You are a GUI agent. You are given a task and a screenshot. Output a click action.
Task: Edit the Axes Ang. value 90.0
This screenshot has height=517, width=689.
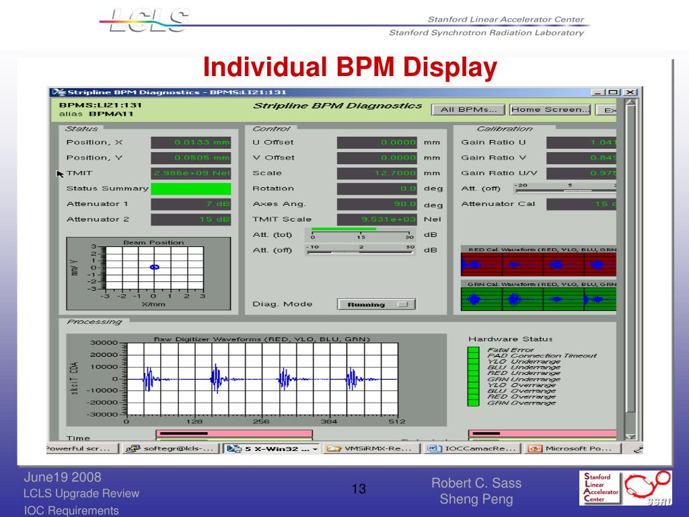pos(377,204)
